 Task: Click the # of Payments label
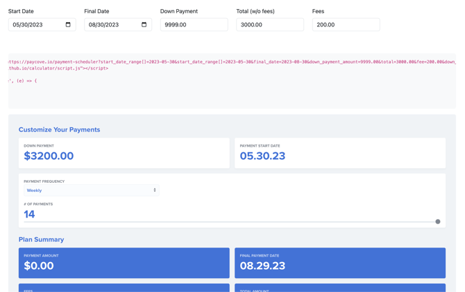click(38, 204)
